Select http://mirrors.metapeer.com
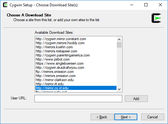 coord(76,51)
